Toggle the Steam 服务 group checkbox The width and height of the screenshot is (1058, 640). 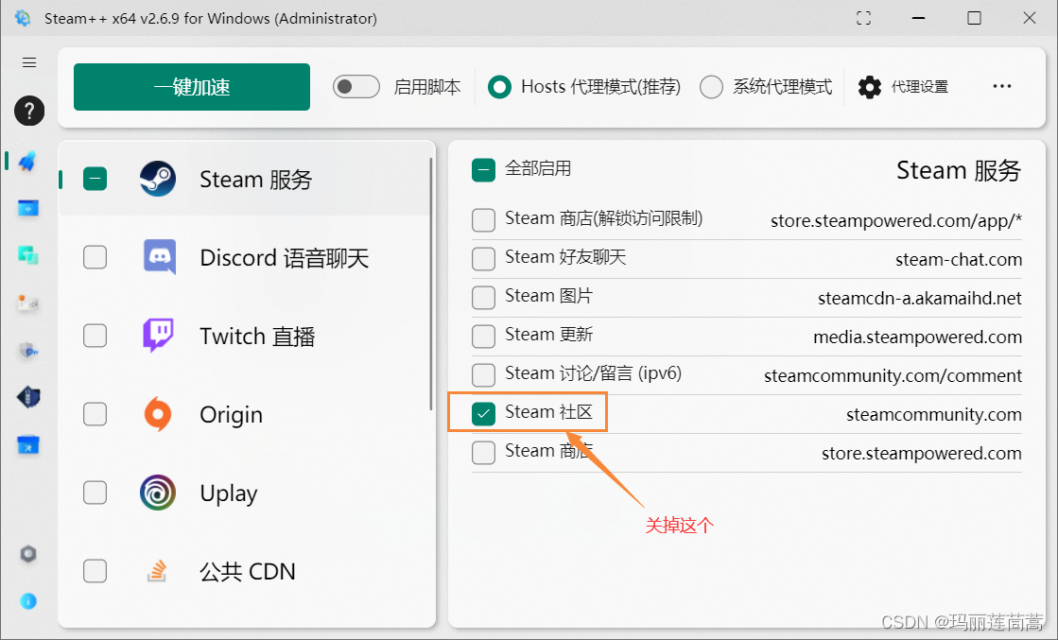[x=95, y=179]
